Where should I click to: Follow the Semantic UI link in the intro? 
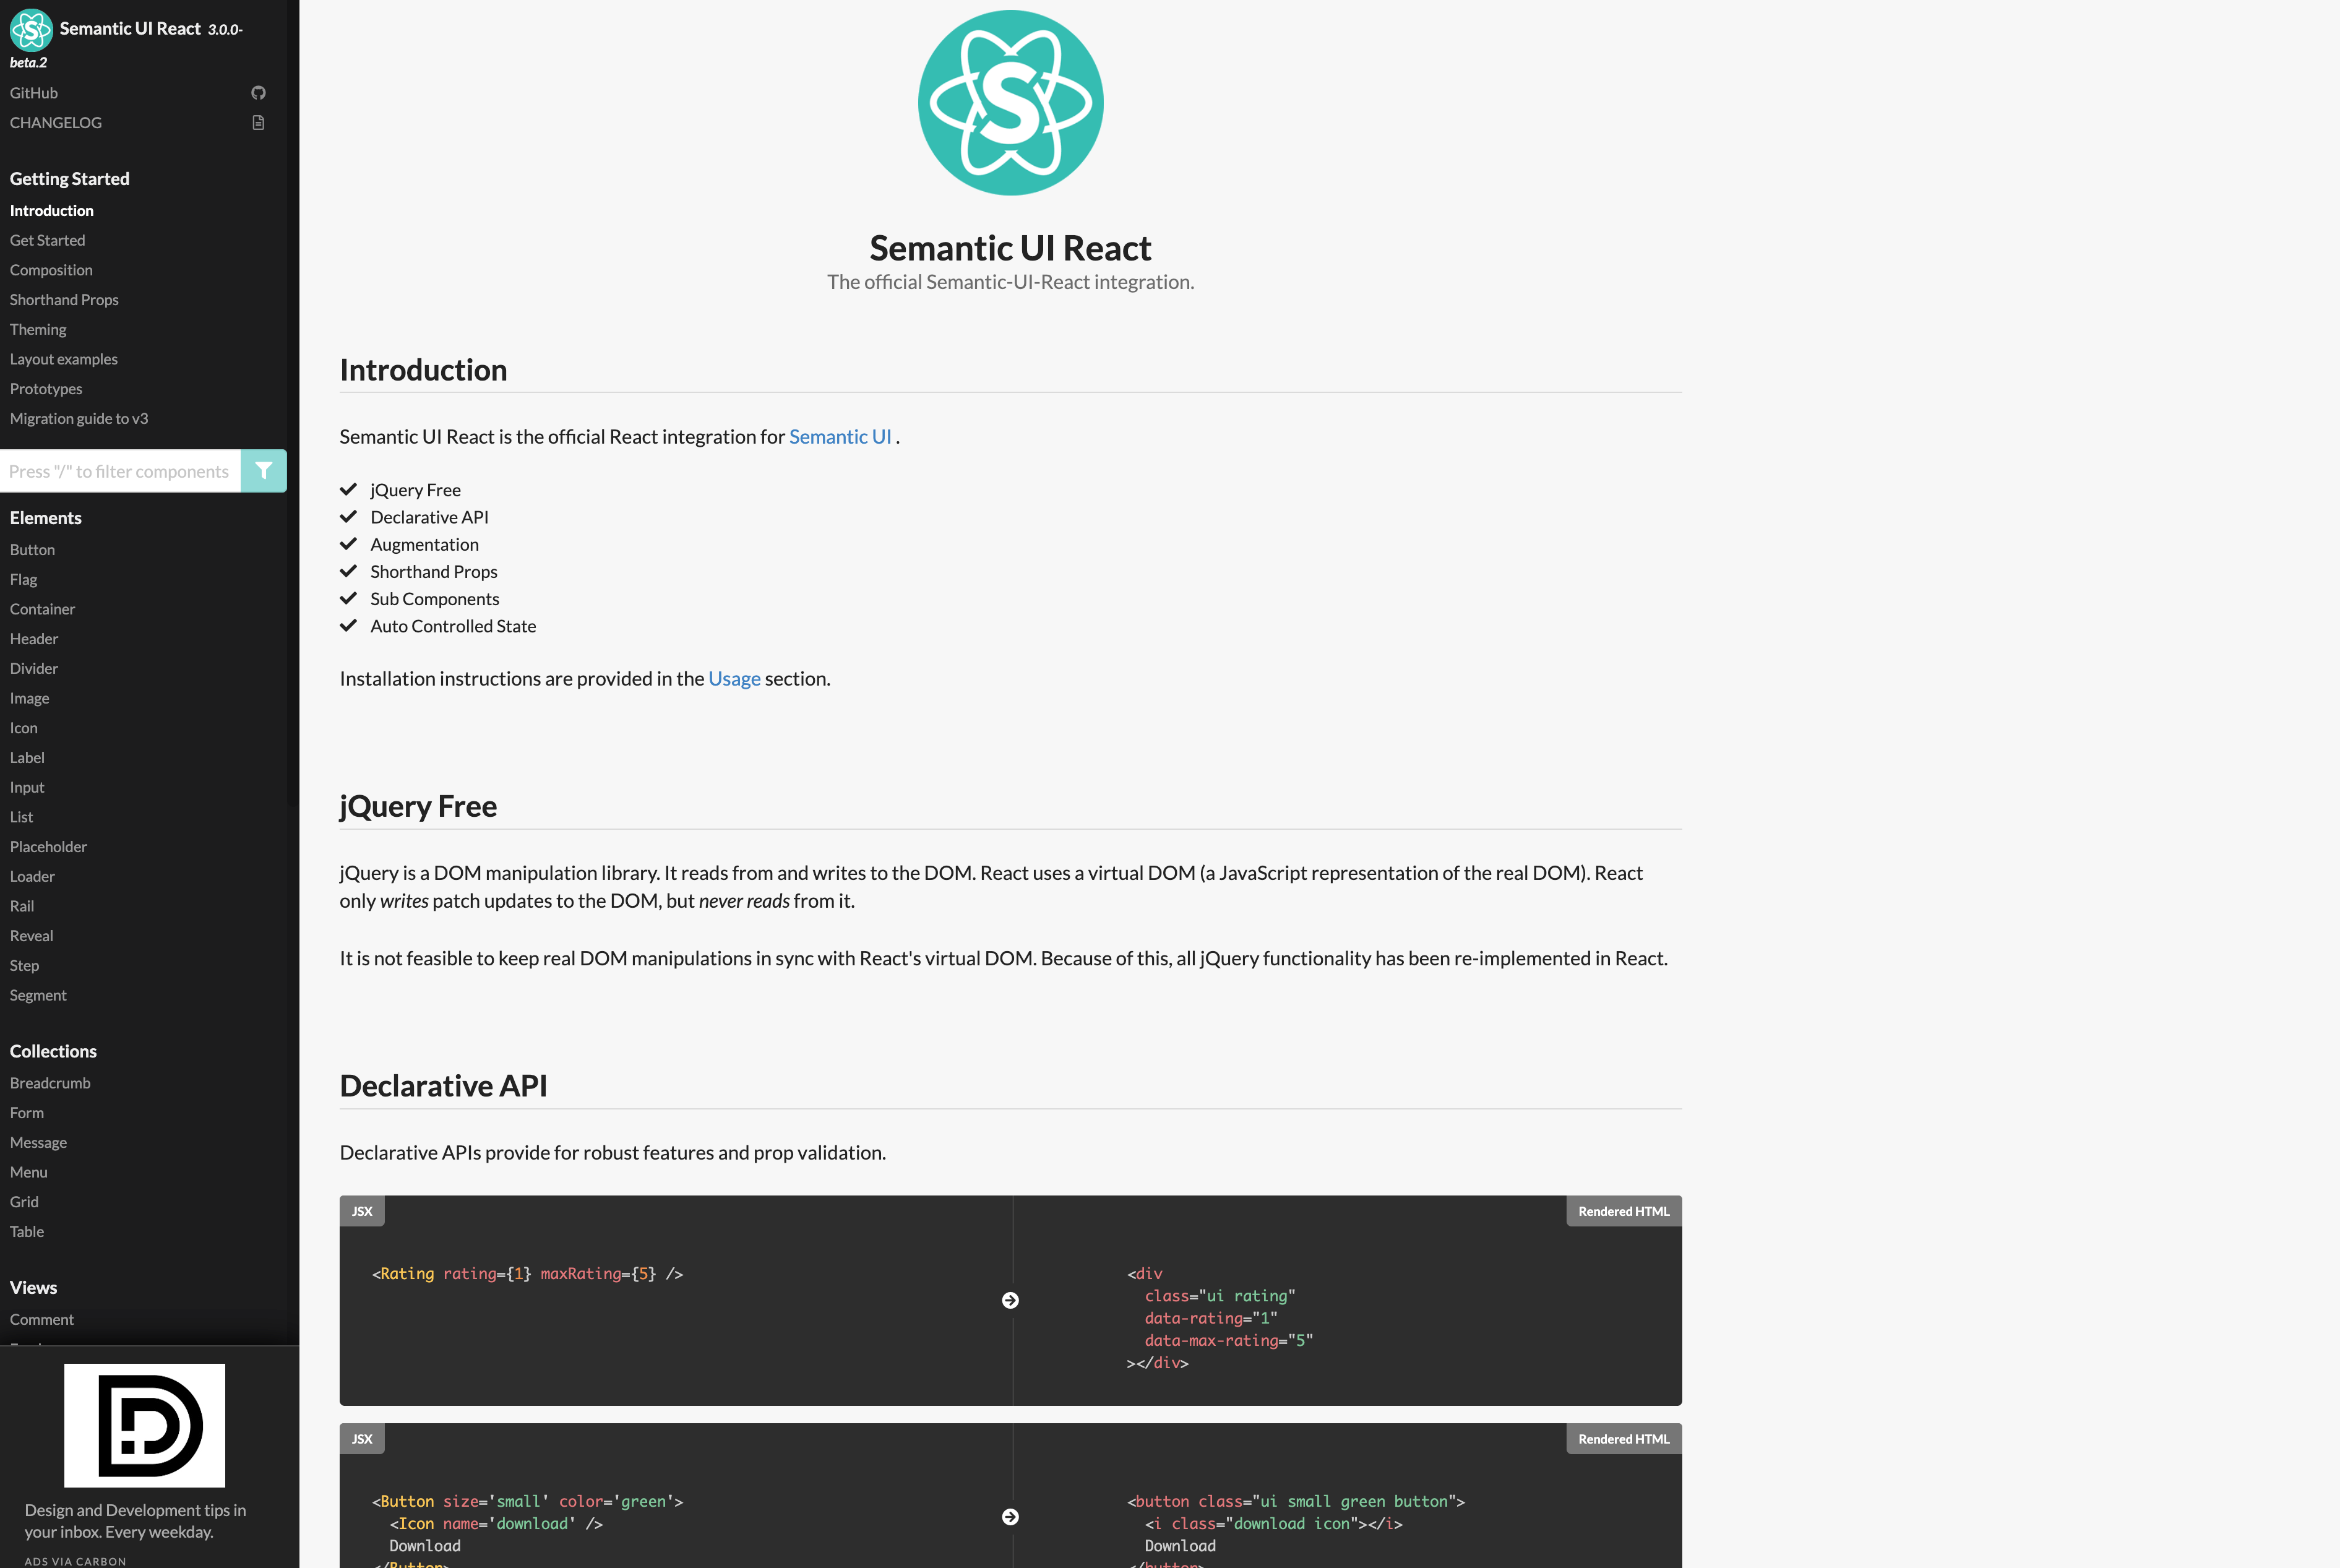(x=840, y=436)
